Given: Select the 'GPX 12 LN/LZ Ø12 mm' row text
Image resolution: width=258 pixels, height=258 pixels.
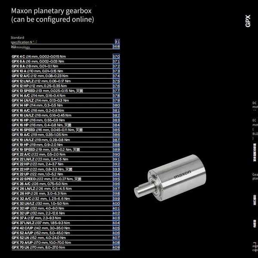Looking at the screenshot, I should 41,81.
